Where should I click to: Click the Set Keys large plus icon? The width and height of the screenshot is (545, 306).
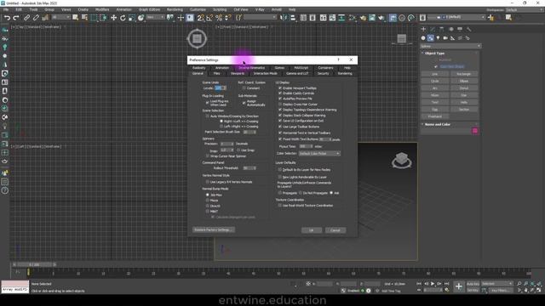tap(459, 286)
